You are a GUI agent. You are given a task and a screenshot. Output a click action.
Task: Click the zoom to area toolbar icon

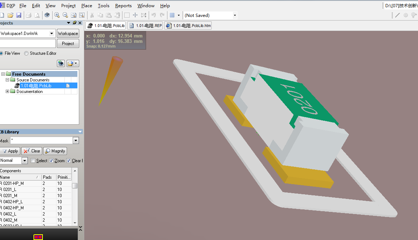(x=73, y=15)
